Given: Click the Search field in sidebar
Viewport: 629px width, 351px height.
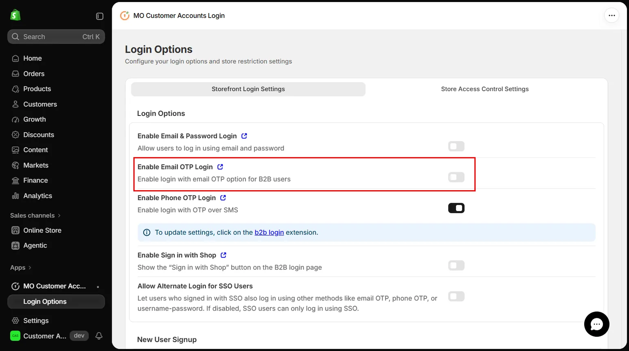Looking at the screenshot, I should (56, 37).
